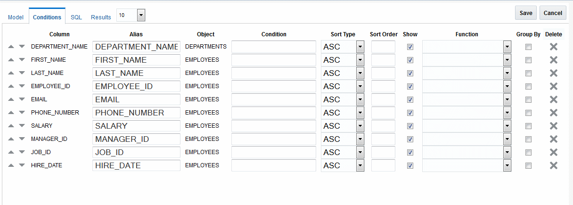This screenshot has height=205, width=573.
Task: Remove the LAST_NAME row with X
Action: pos(554,73)
